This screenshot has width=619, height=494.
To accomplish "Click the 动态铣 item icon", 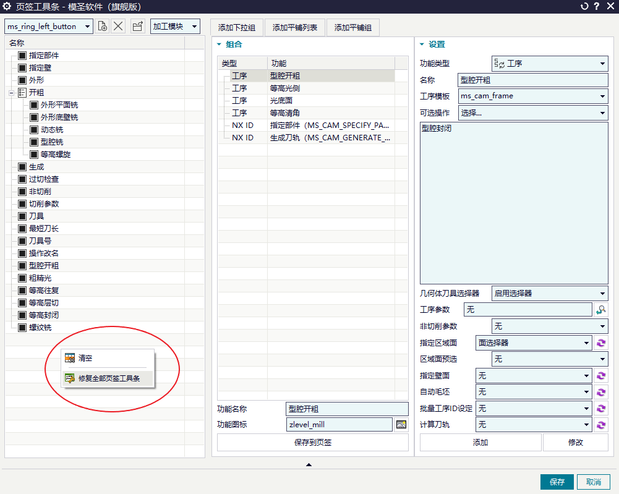I will pos(35,130).
